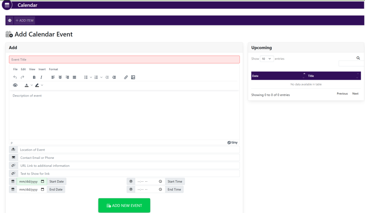Open the Show entries count dropdown
The height and width of the screenshot is (213, 365).
(267, 59)
